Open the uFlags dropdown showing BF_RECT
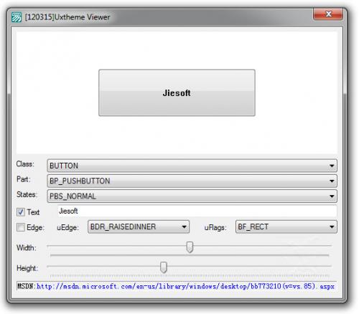 pyautogui.click(x=286, y=227)
